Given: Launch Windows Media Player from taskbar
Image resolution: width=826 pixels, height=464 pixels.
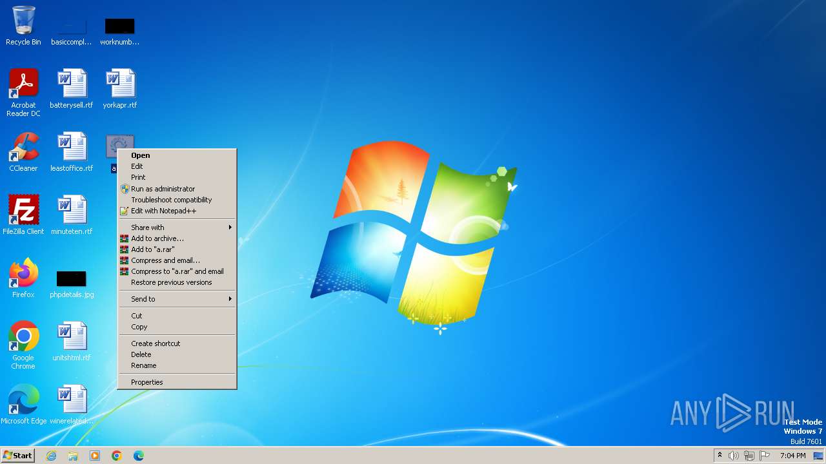Looking at the screenshot, I should point(95,456).
